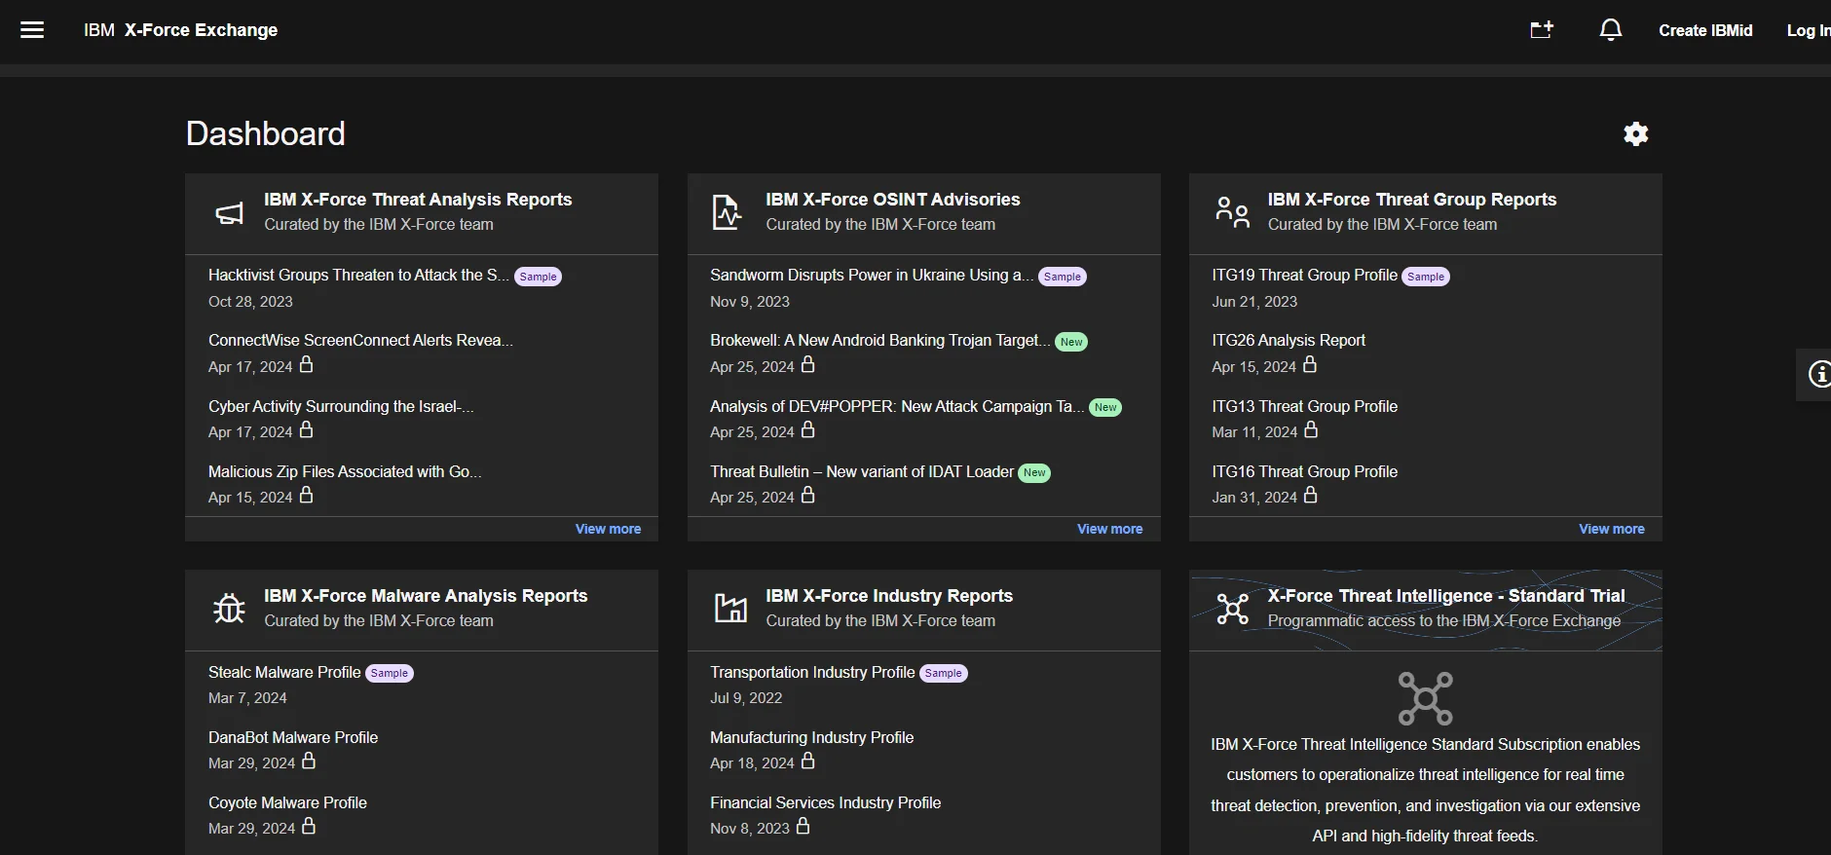Click the new collection folder icon
Image resolution: width=1831 pixels, height=855 pixels.
[1542, 30]
